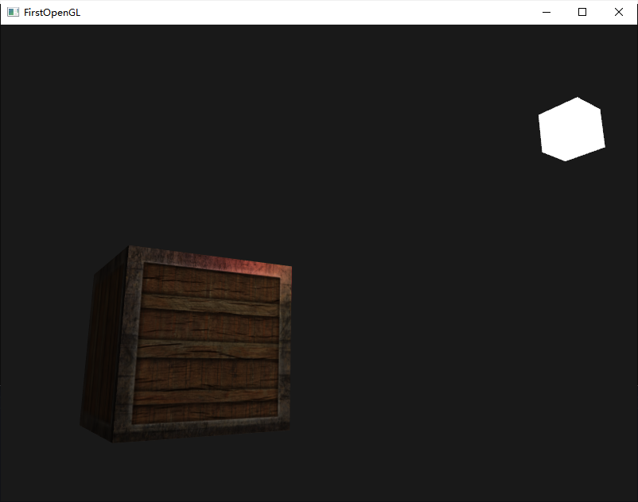Click the FirstOpenGL title text

pyautogui.click(x=52, y=13)
